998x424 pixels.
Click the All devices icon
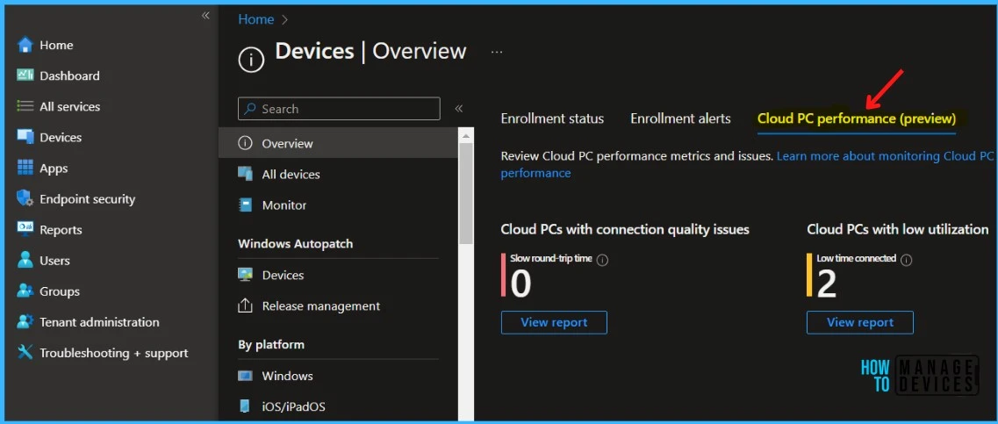[245, 174]
